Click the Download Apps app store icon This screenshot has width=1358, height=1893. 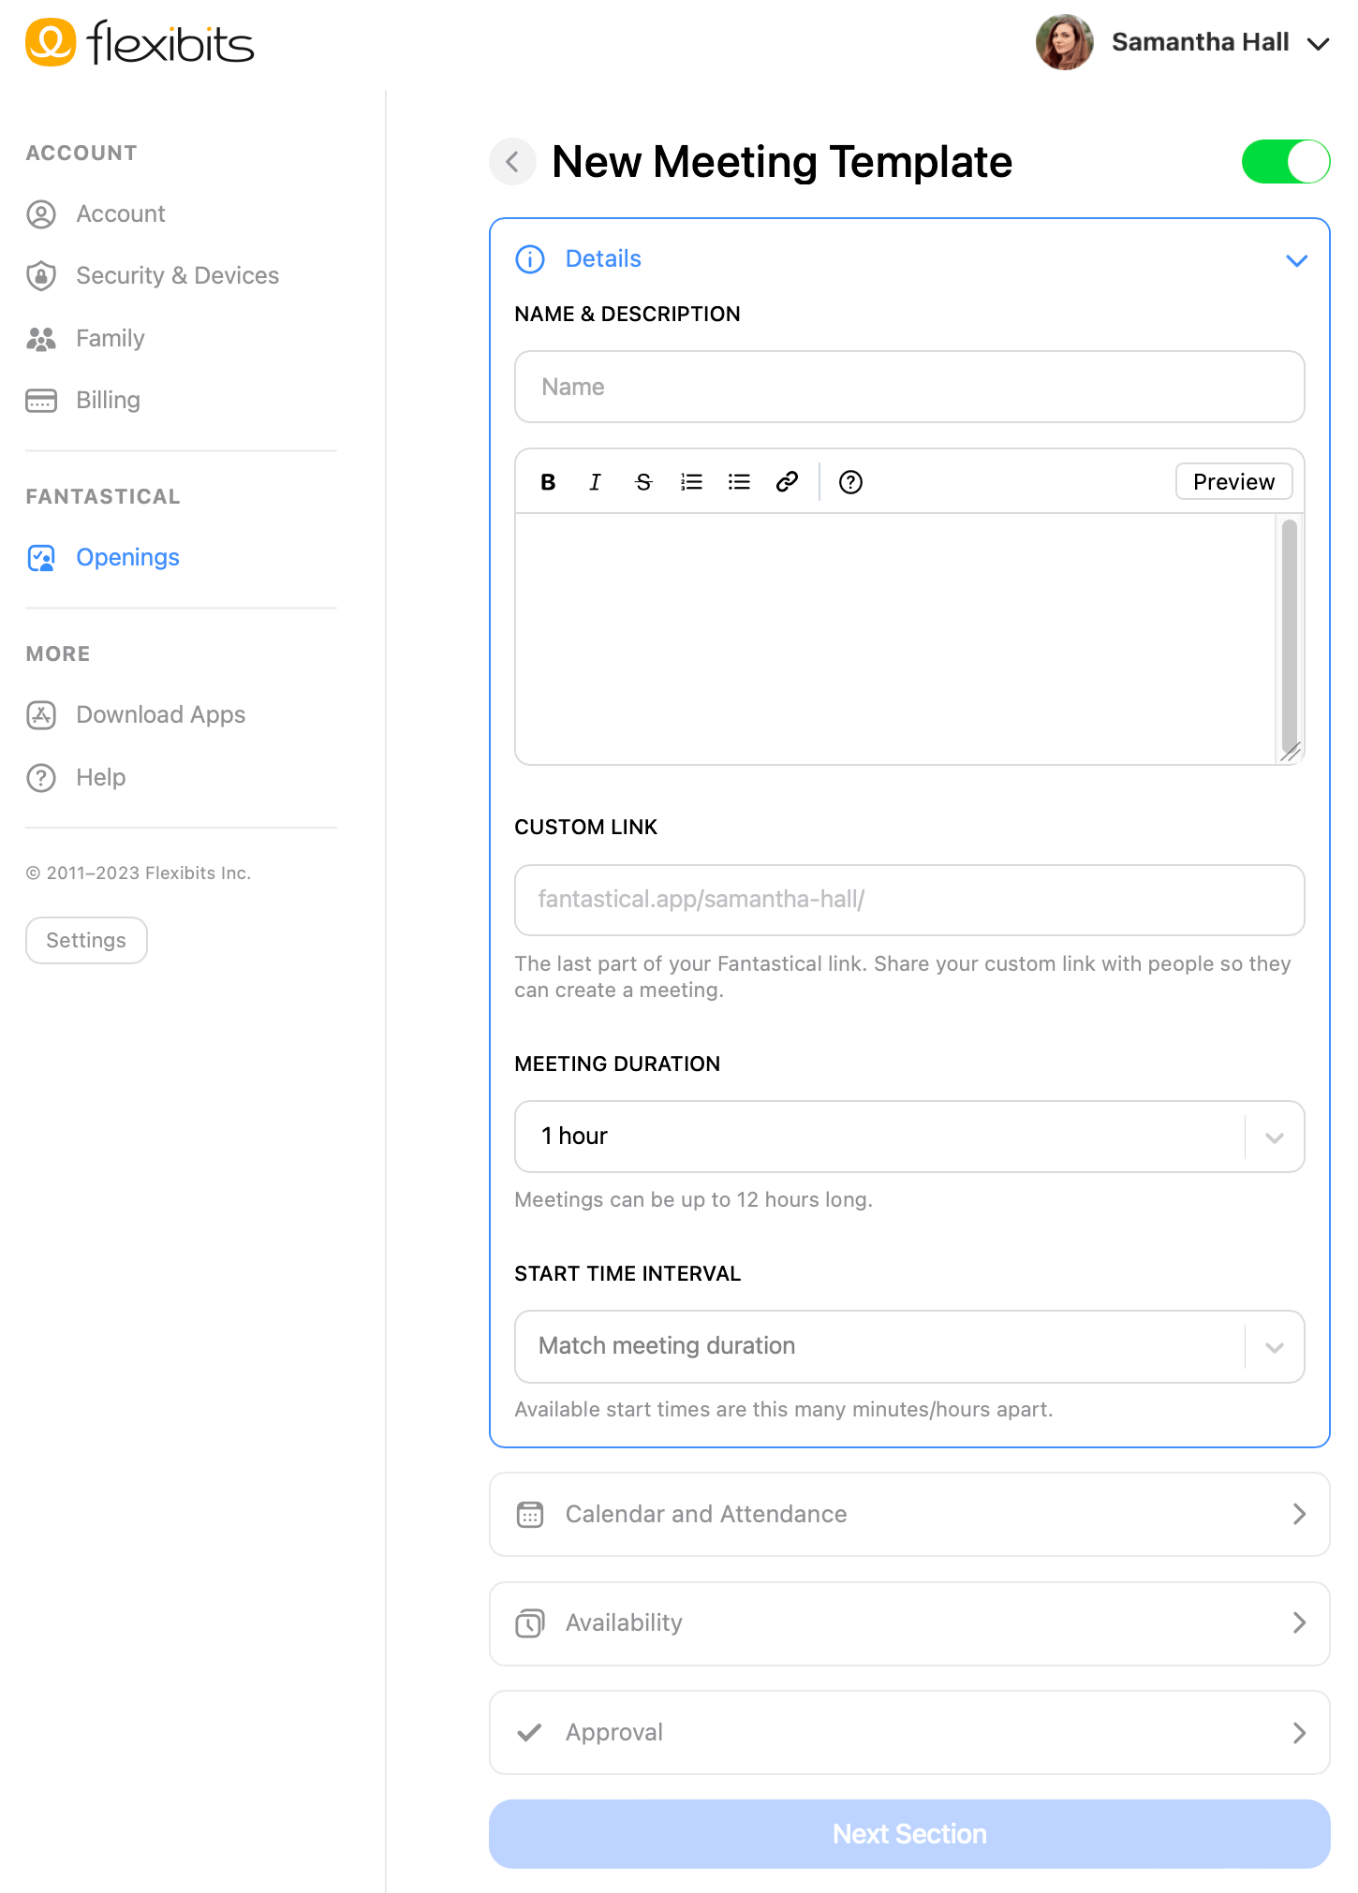41,715
